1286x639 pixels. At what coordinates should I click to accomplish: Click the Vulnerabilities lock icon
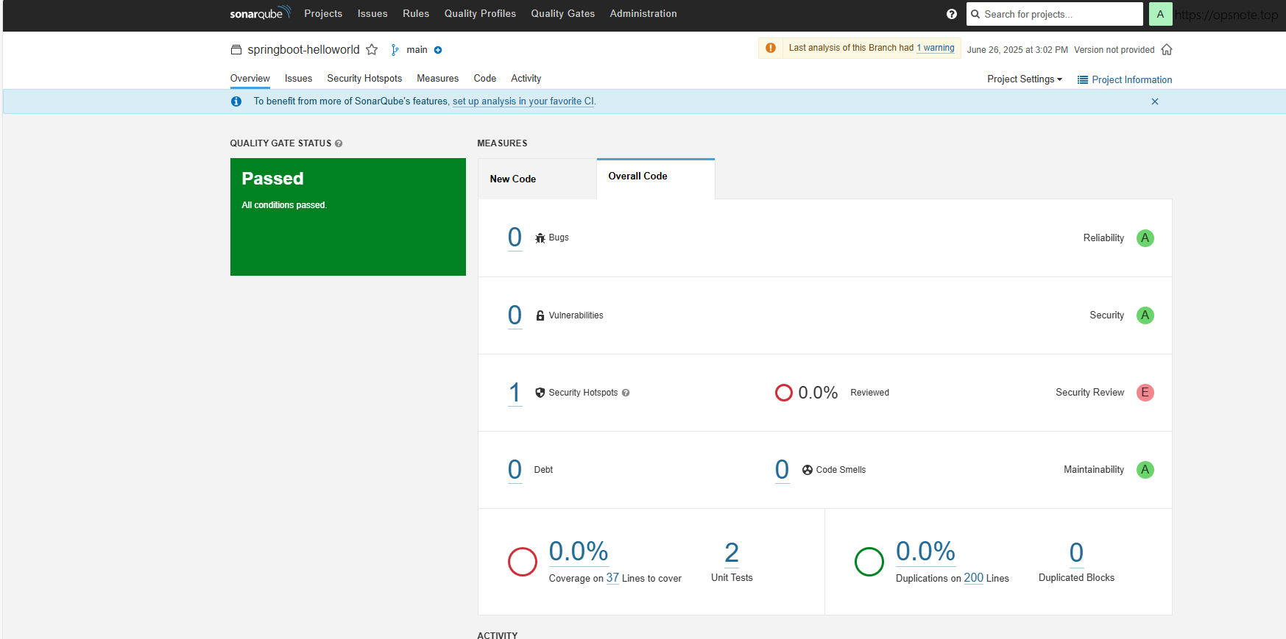coord(540,315)
